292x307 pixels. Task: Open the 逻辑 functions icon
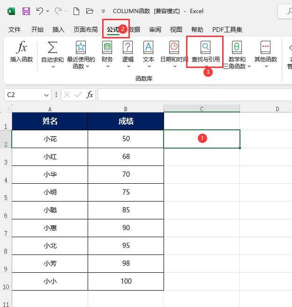(127, 47)
